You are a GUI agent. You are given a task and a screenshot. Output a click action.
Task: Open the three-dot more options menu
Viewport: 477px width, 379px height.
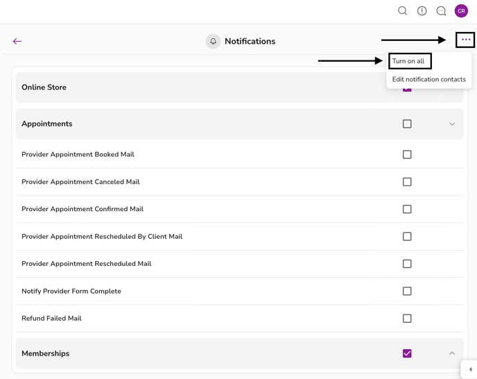(465, 40)
